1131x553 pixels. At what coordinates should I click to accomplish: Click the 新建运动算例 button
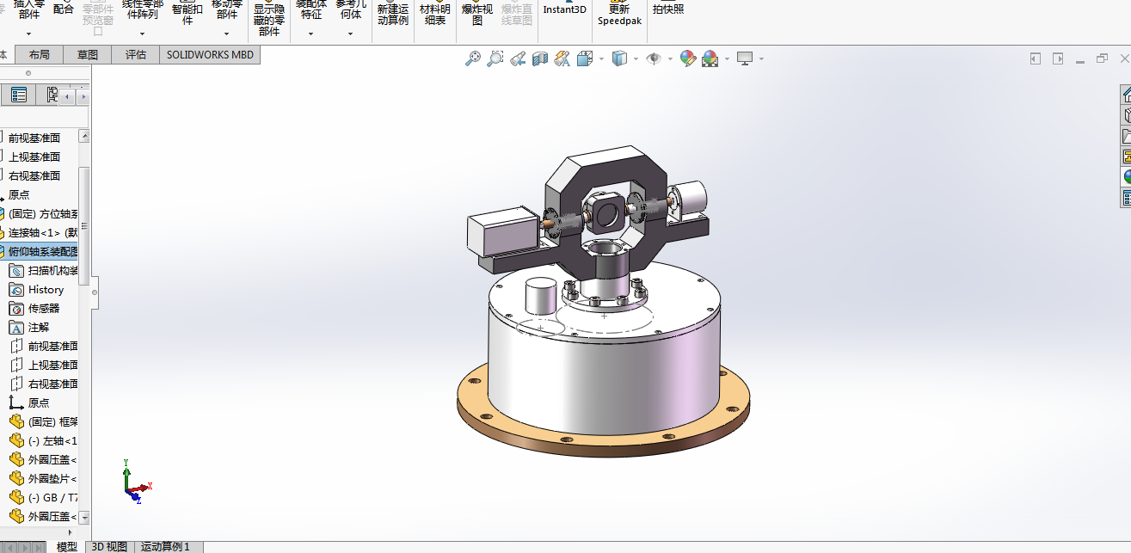click(x=393, y=15)
